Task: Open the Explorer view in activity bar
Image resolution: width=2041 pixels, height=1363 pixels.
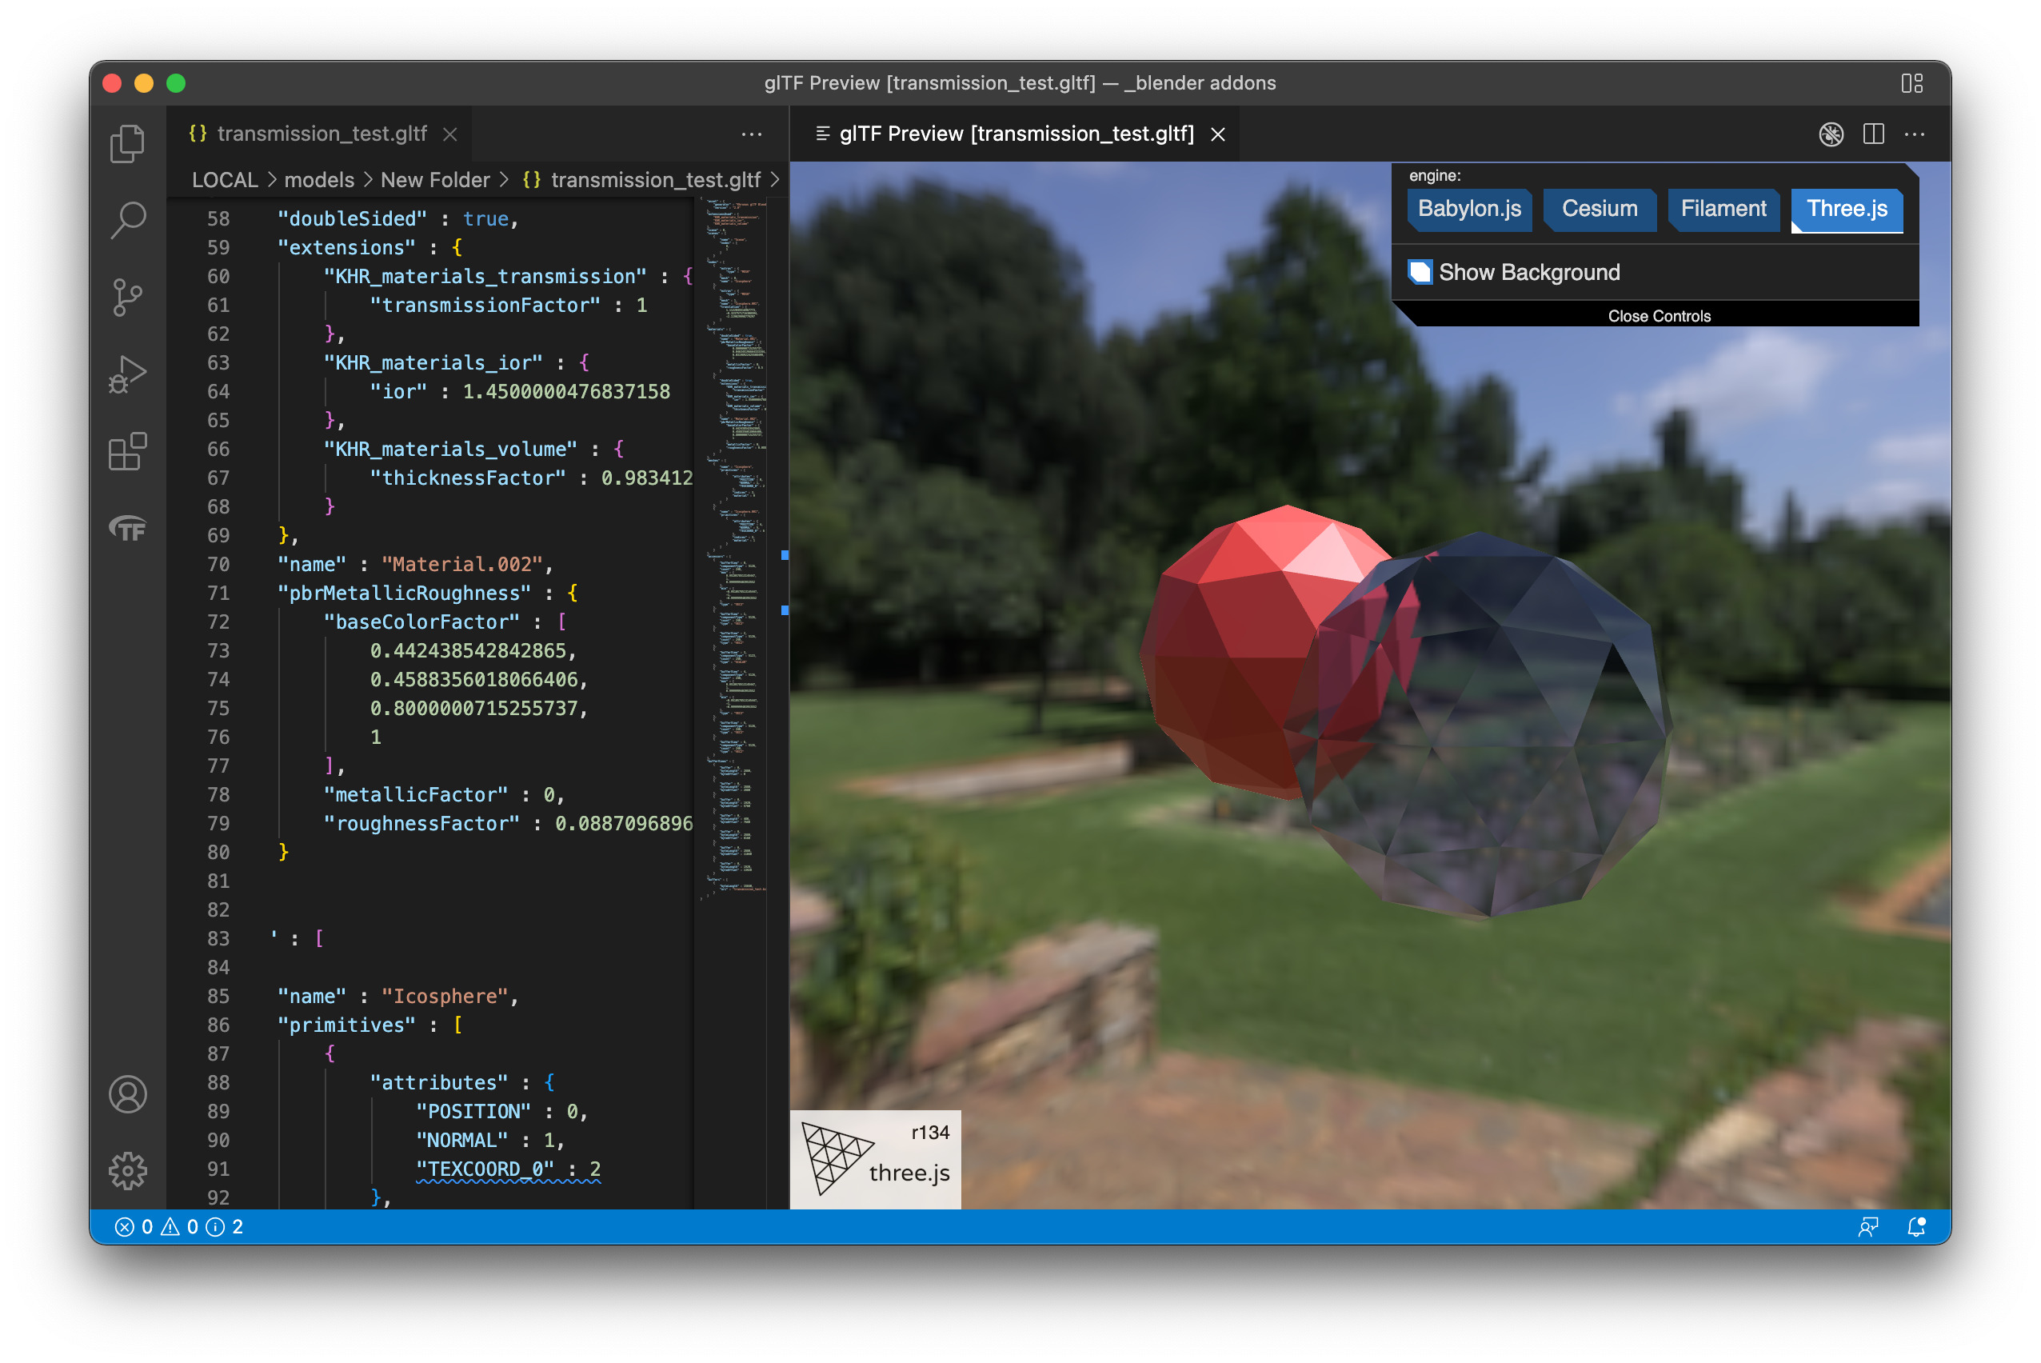Action: tap(128, 143)
